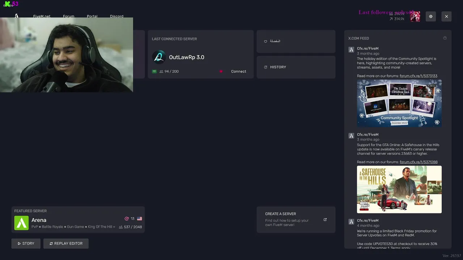Launch STORY mode button
Screen dimensions: 463x260
pyautogui.click(x=26, y=243)
